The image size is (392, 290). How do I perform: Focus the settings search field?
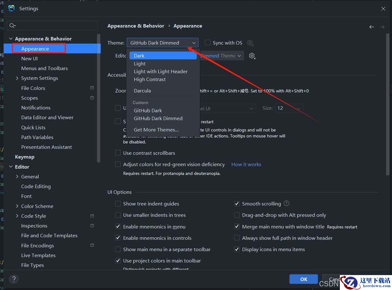tap(53, 26)
